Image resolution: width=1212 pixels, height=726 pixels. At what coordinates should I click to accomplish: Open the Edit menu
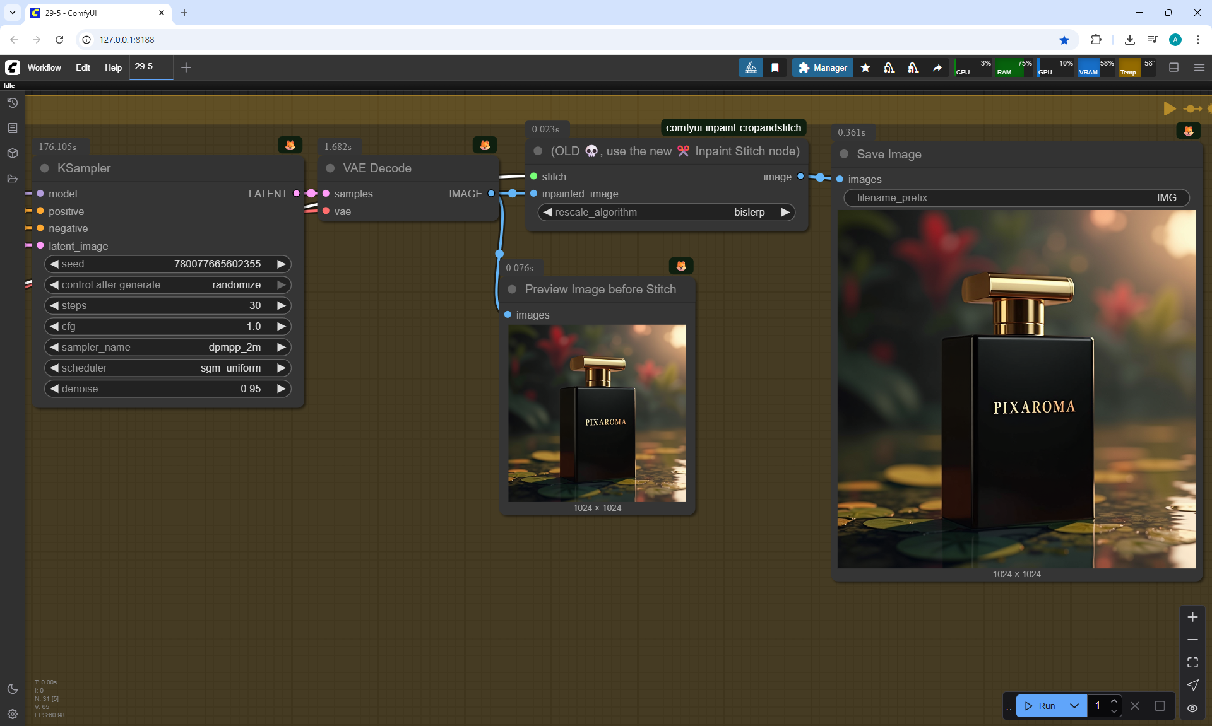click(x=83, y=67)
